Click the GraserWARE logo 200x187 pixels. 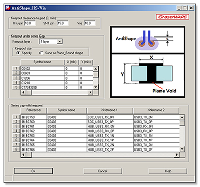173,17
